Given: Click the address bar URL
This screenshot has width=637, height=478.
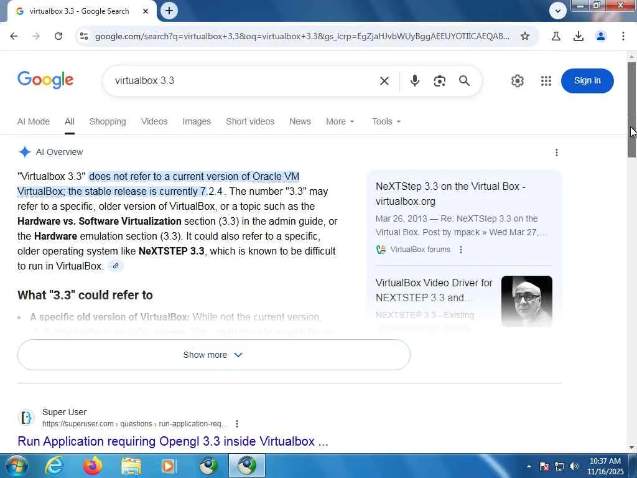Looking at the screenshot, I should (302, 36).
